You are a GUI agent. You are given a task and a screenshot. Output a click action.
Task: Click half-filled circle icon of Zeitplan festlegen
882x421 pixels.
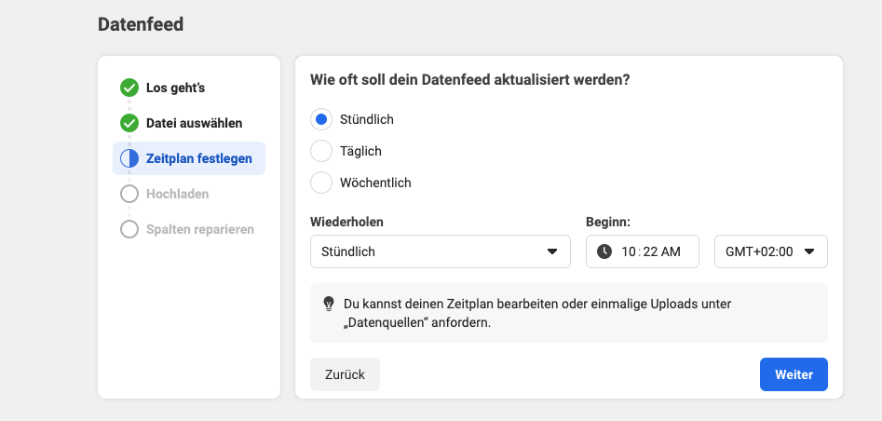coord(129,158)
